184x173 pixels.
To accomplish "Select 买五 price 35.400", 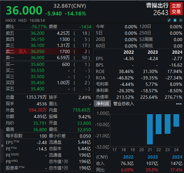I will point(37,89).
